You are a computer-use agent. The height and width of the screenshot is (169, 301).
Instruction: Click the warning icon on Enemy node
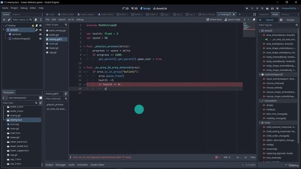coord(33,25)
